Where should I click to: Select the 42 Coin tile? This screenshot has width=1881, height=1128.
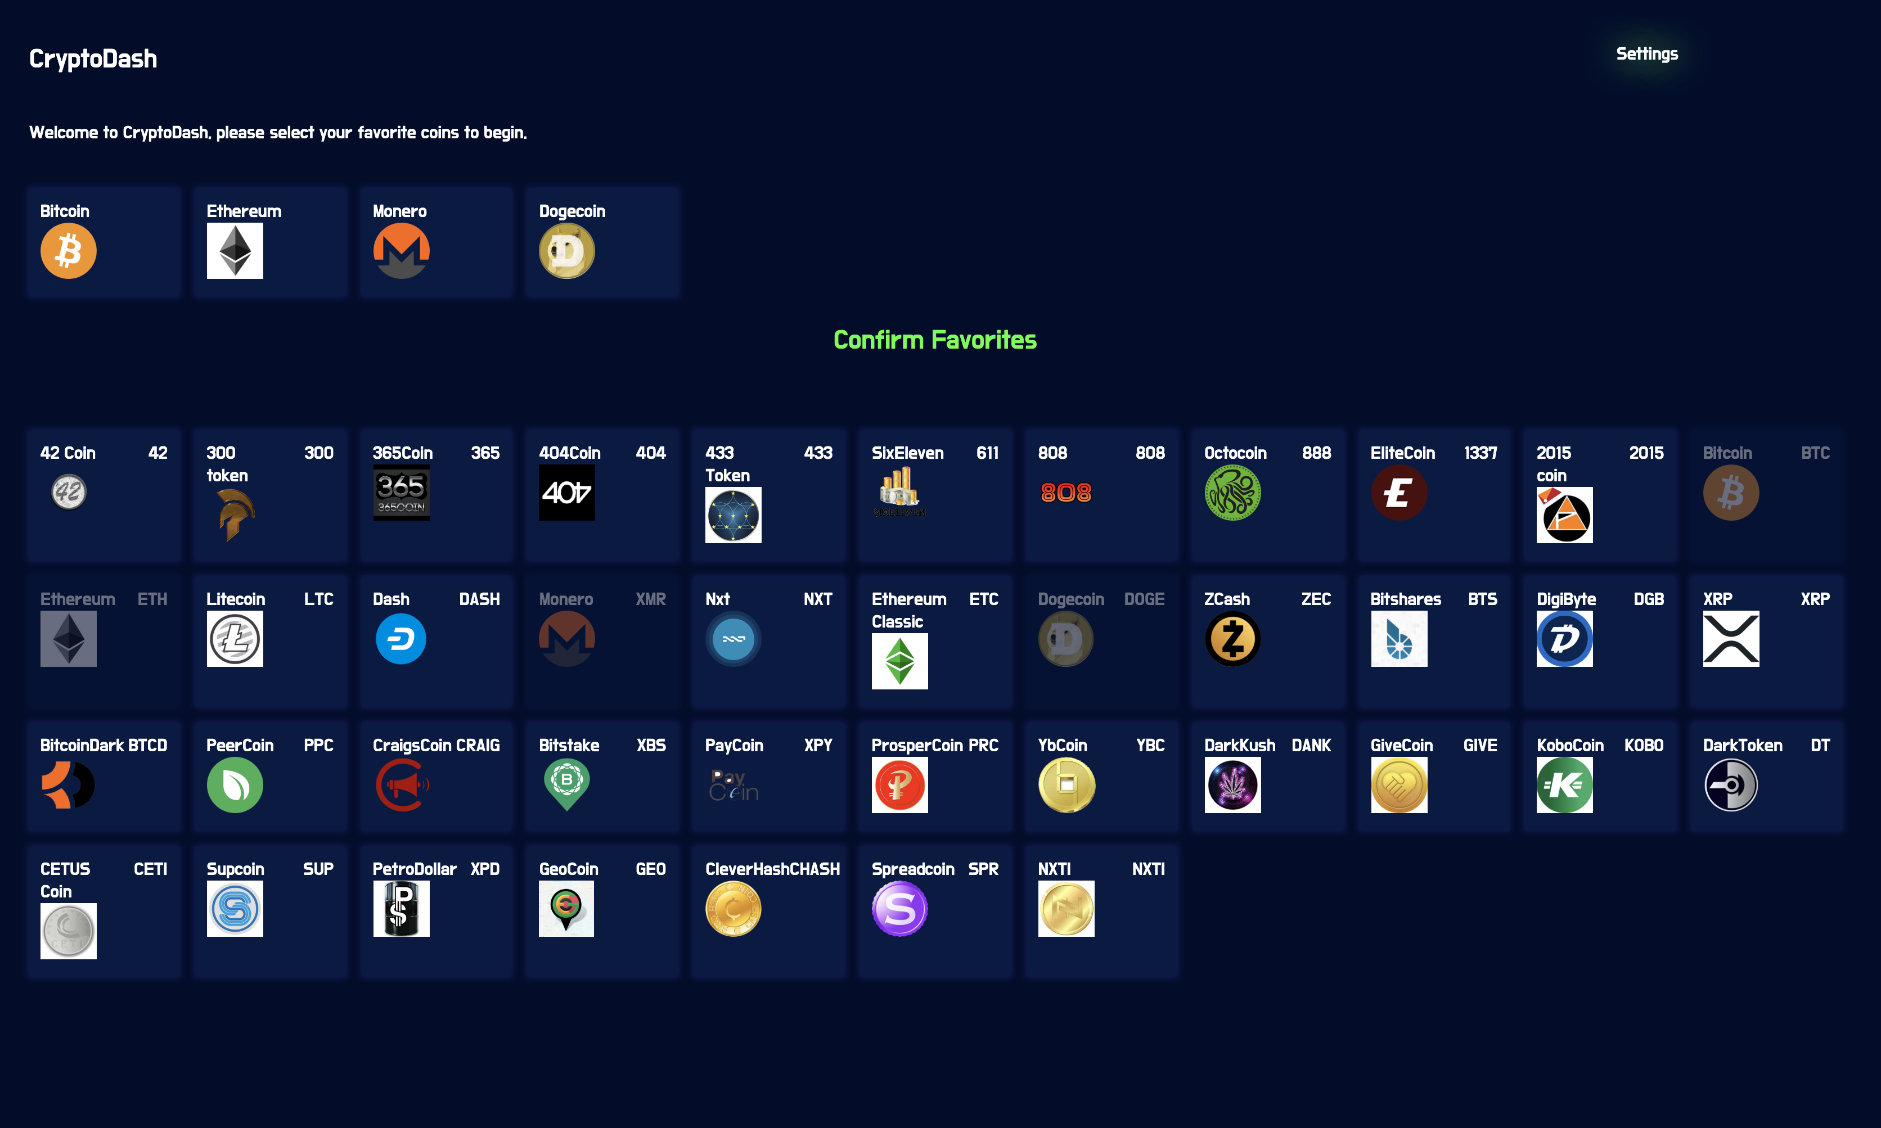point(103,495)
